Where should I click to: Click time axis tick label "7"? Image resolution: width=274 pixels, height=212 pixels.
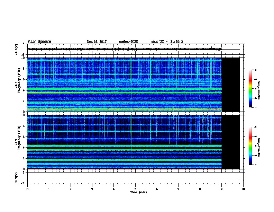[x=179, y=189]
